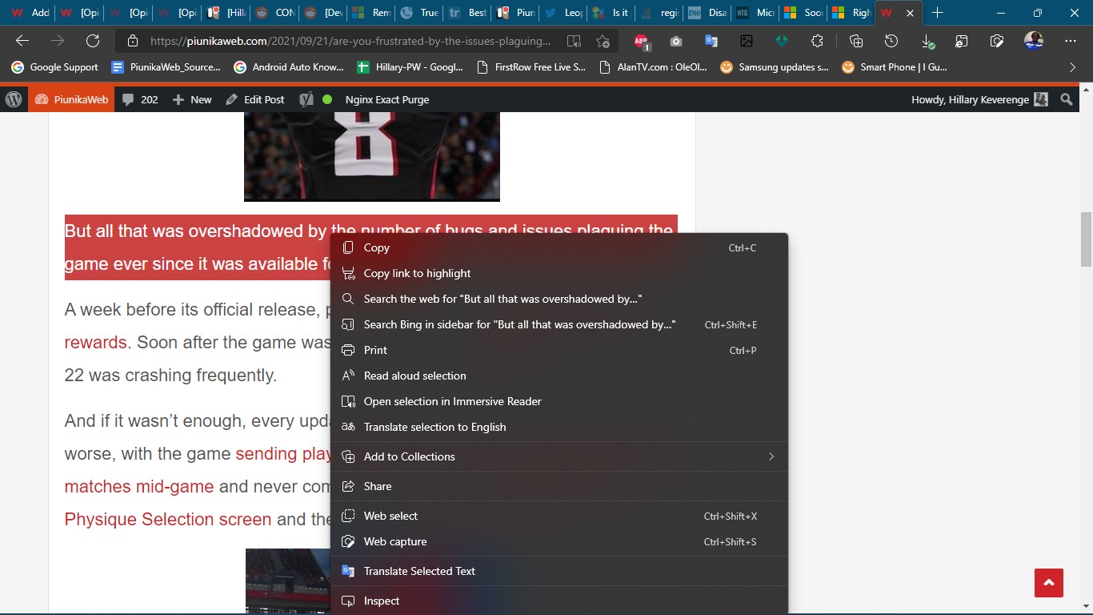The height and width of the screenshot is (615, 1093).
Task: Click the address bar URL field
Action: [350, 41]
